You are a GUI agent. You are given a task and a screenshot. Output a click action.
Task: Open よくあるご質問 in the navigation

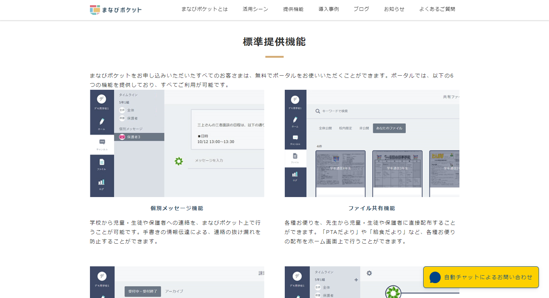(437, 9)
